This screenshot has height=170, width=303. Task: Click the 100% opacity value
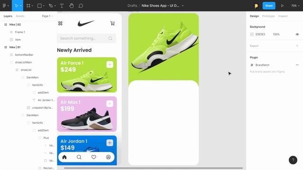(x=276, y=34)
